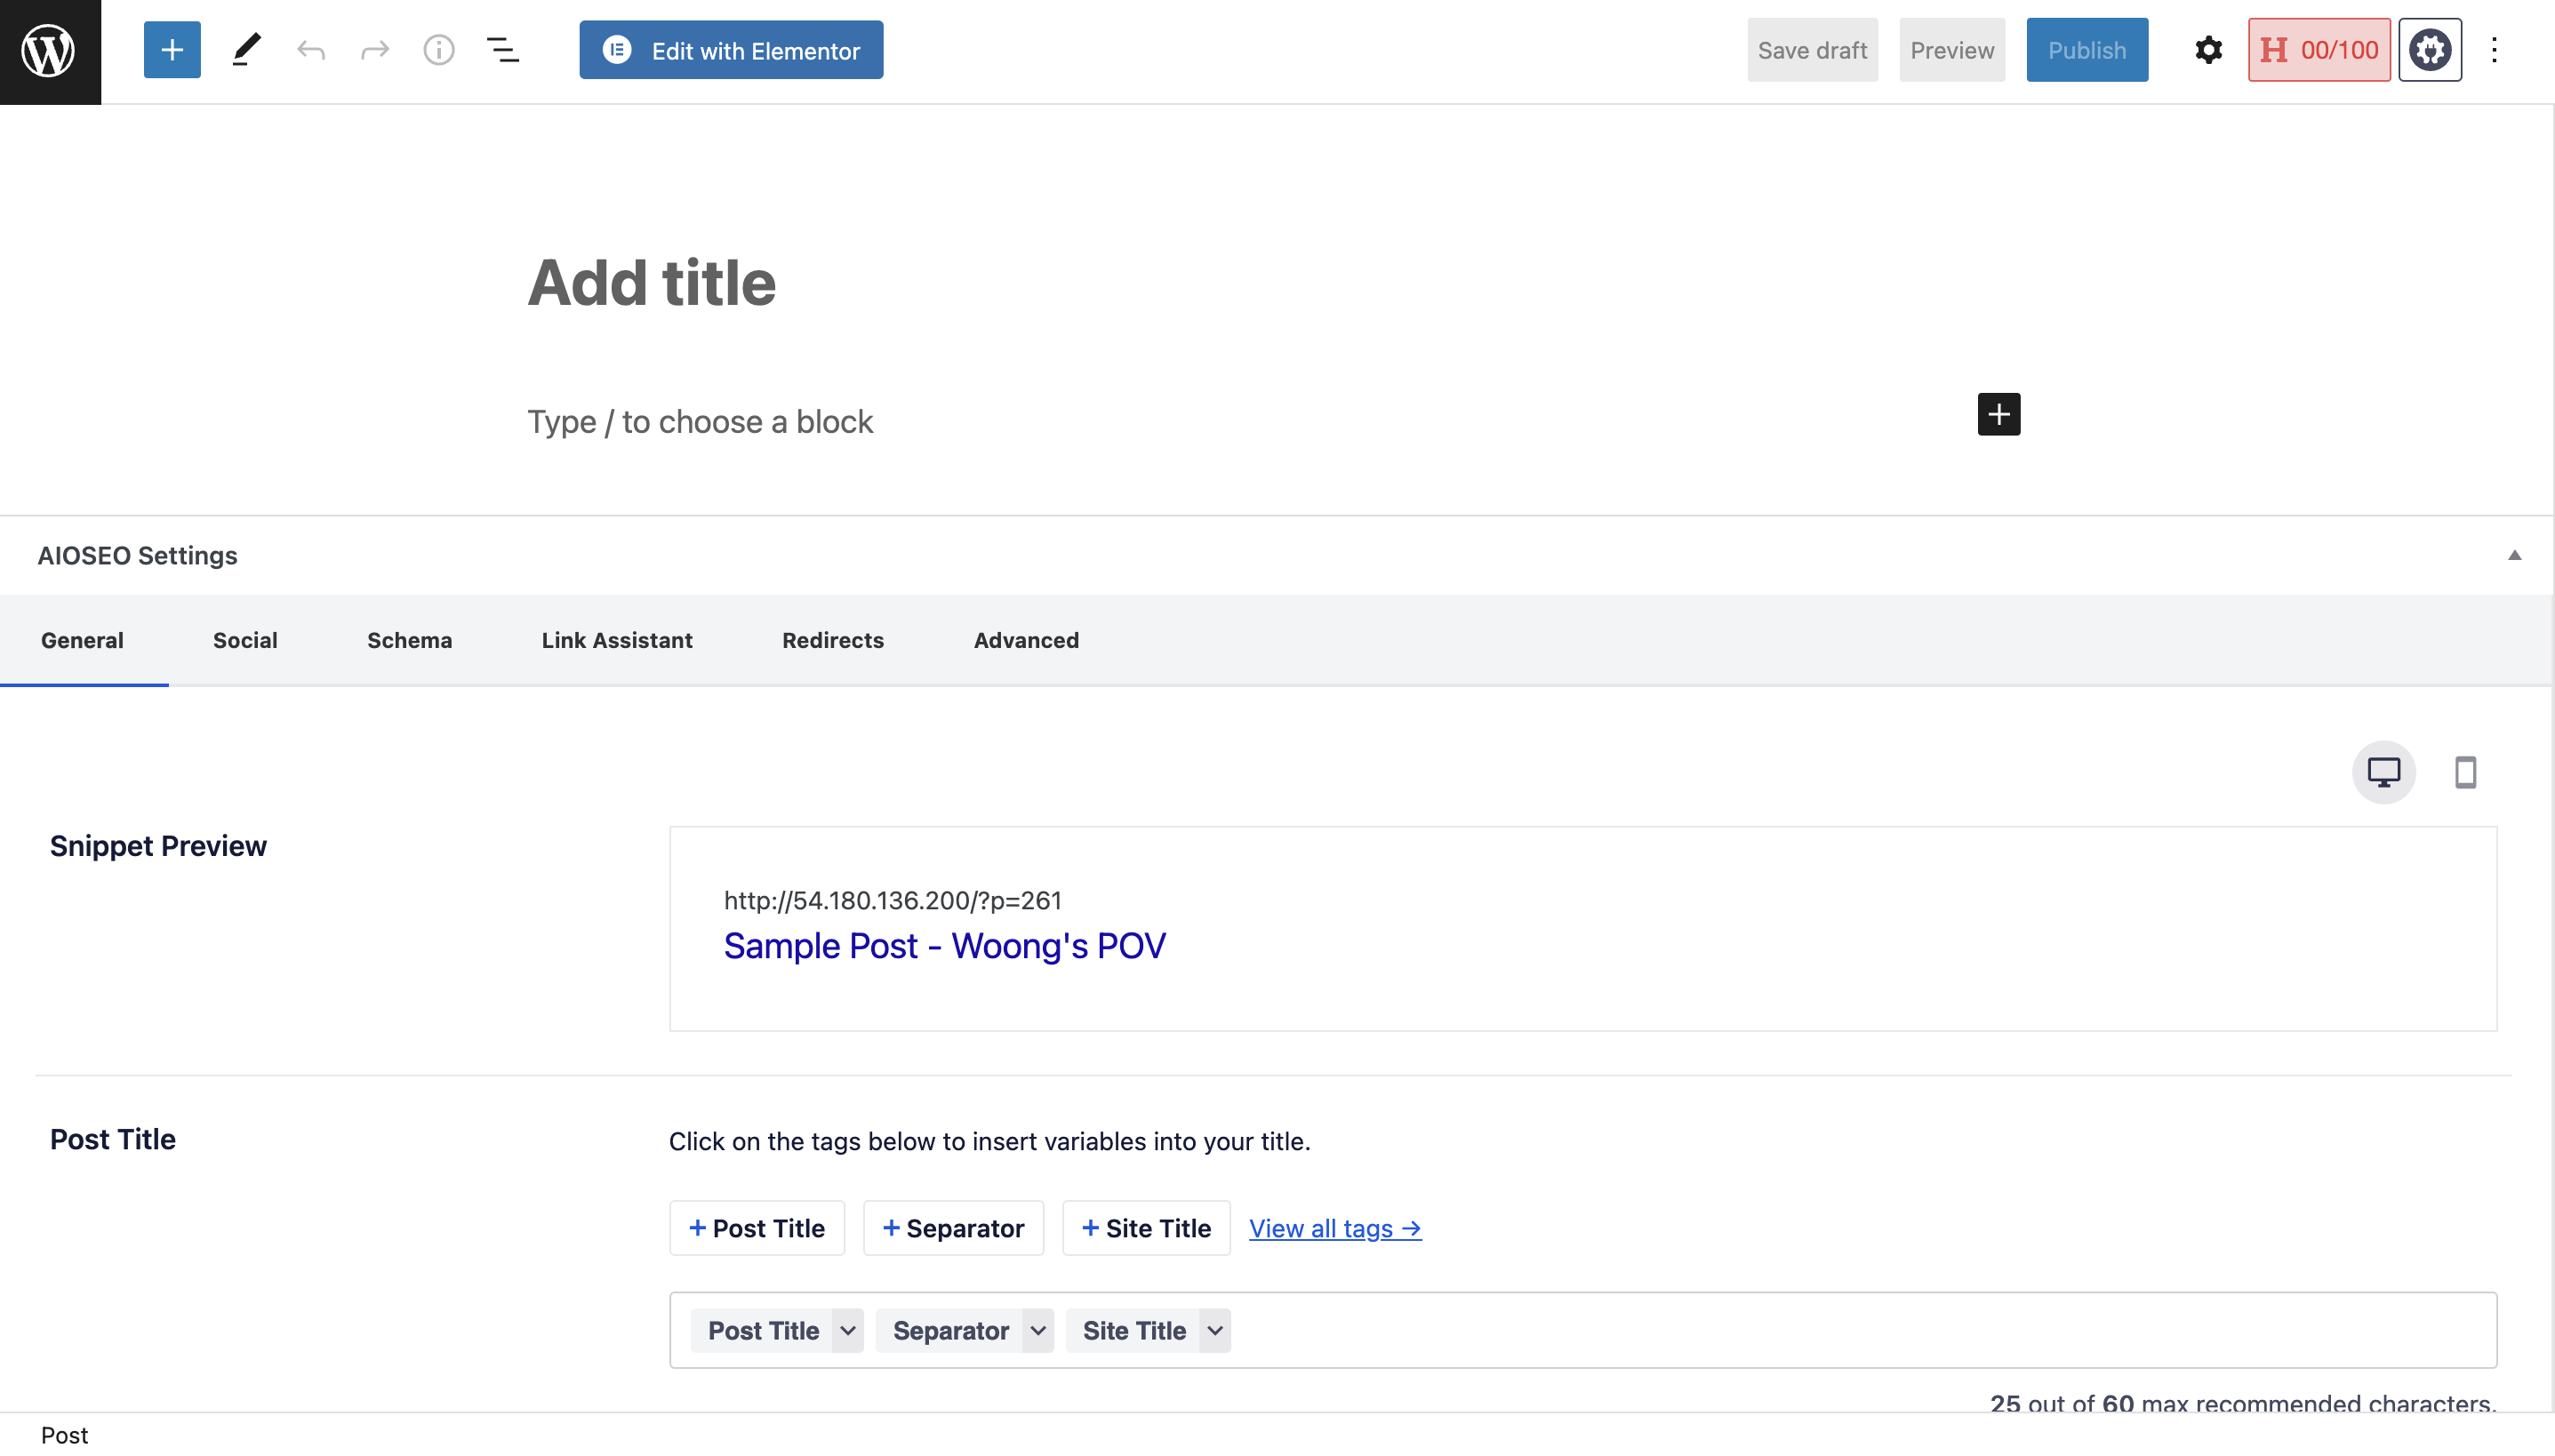This screenshot has width=2555, height=1456.
Task: Open the document Details info icon
Action: [x=438, y=50]
